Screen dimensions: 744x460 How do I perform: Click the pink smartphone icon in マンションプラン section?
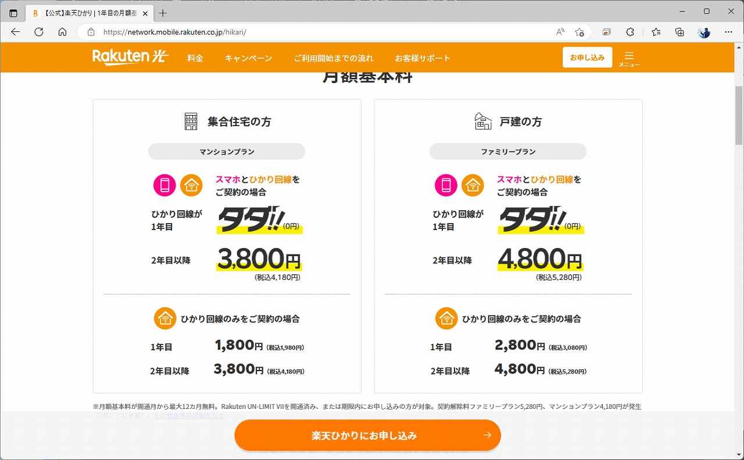(x=163, y=185)
